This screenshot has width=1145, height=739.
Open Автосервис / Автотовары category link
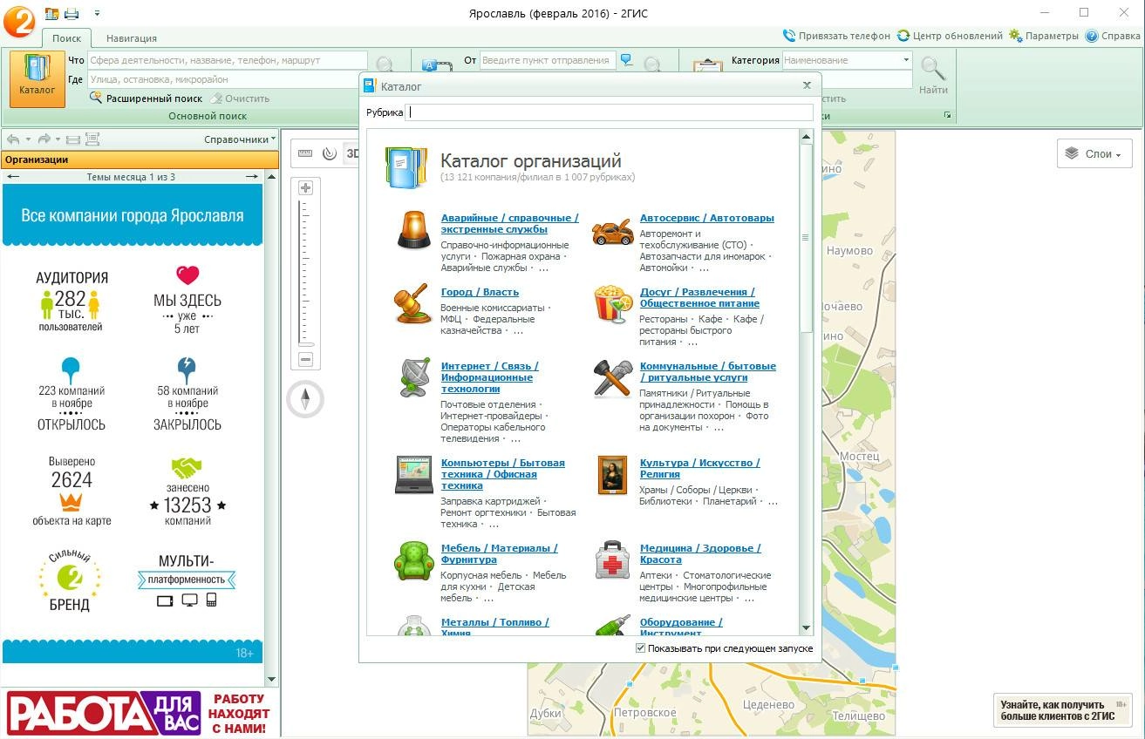(x=706, y=218)
